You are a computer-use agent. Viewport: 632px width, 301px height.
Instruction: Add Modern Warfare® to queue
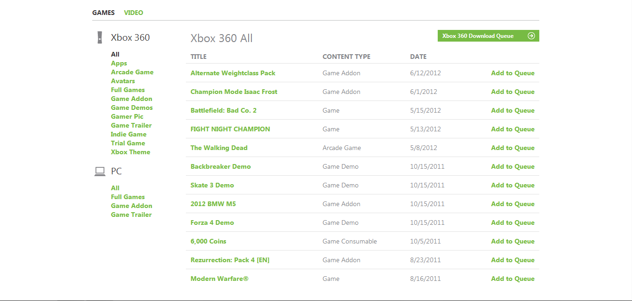[513, 279]
